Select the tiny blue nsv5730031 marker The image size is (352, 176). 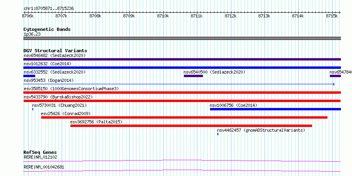33,109
